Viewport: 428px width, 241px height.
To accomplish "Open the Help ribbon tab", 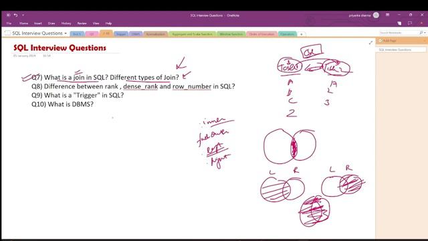I will tap(108, 23).
